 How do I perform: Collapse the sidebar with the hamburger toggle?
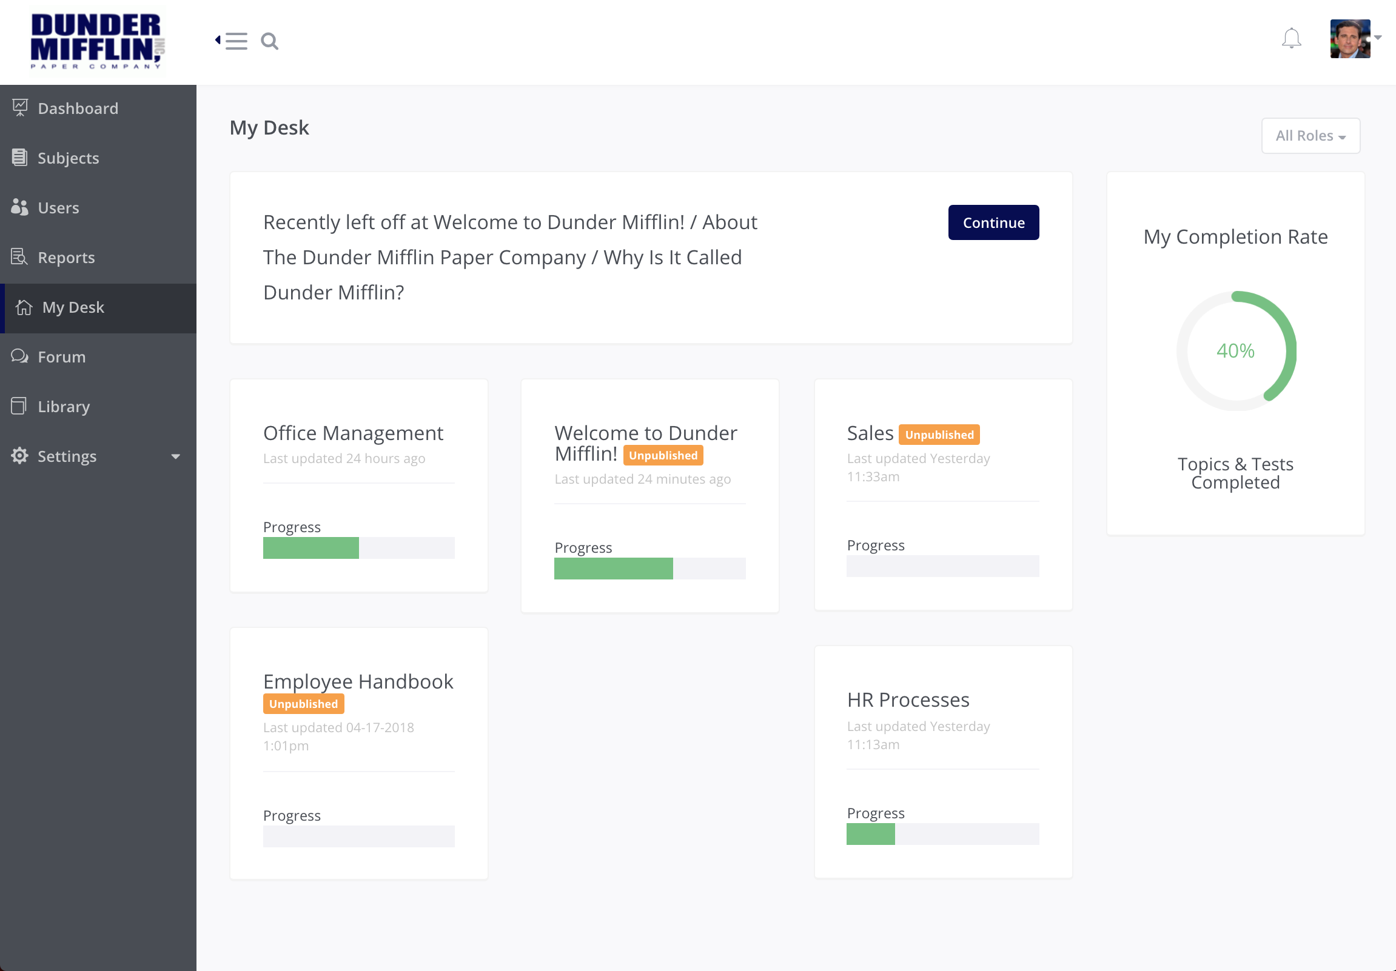[x=237, y=41]
